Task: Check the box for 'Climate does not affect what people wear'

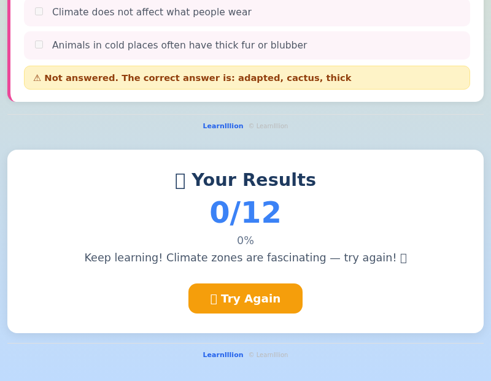Action: [x=39, y=10]
